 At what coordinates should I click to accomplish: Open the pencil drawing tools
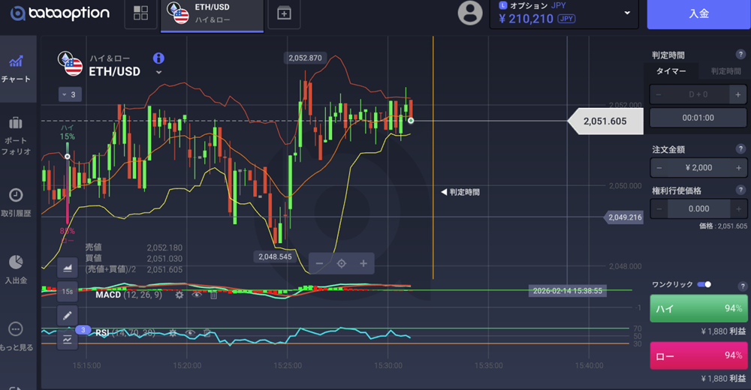[68, 315]
